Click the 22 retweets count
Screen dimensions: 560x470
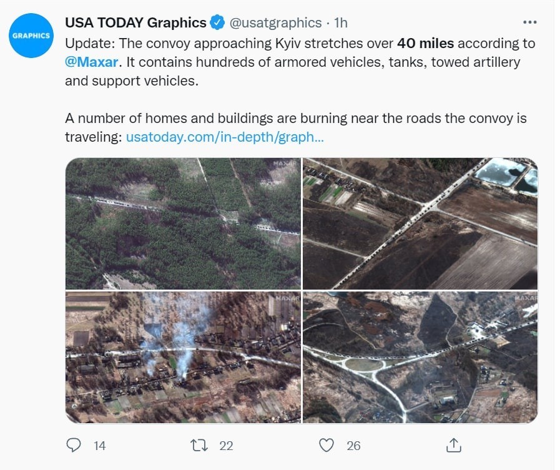click(x=226, y=446)
